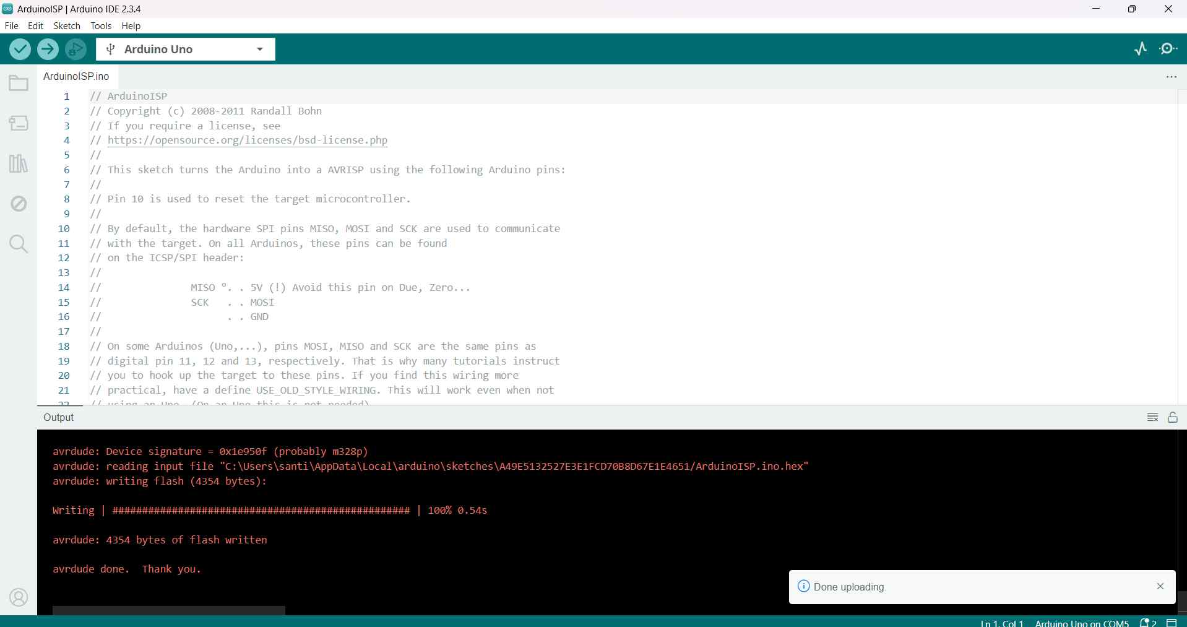Minimize the Arduino IDE window

[1096, 9]
